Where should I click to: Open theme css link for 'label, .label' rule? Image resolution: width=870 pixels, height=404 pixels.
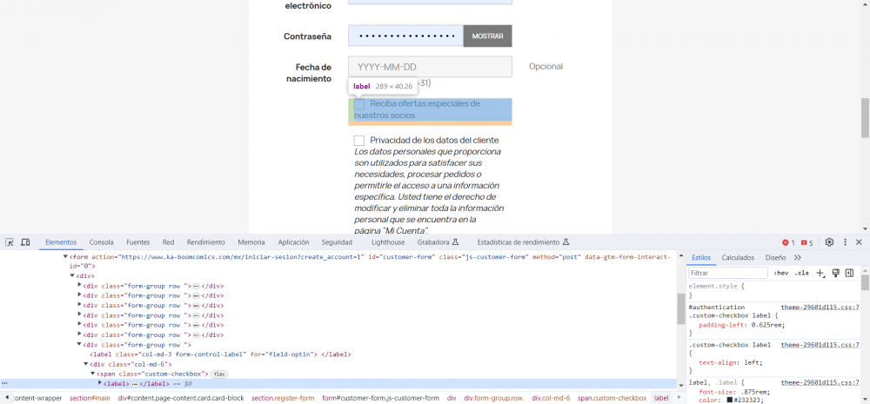pos(820,382)
